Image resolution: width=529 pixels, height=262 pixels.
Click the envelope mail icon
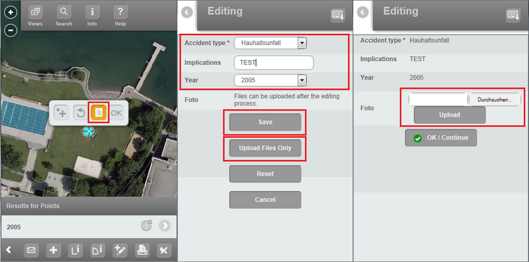31,250
